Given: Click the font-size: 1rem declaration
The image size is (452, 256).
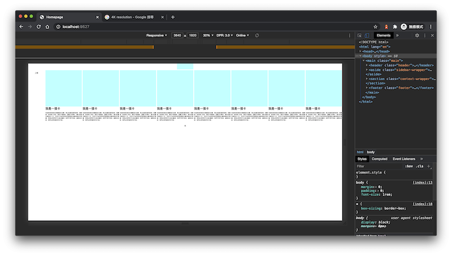Looking at the screenshot, I should 376,194.
